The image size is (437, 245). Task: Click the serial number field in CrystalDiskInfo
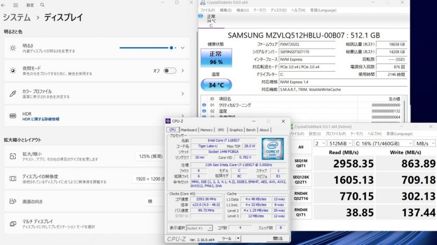click(307, 52)
